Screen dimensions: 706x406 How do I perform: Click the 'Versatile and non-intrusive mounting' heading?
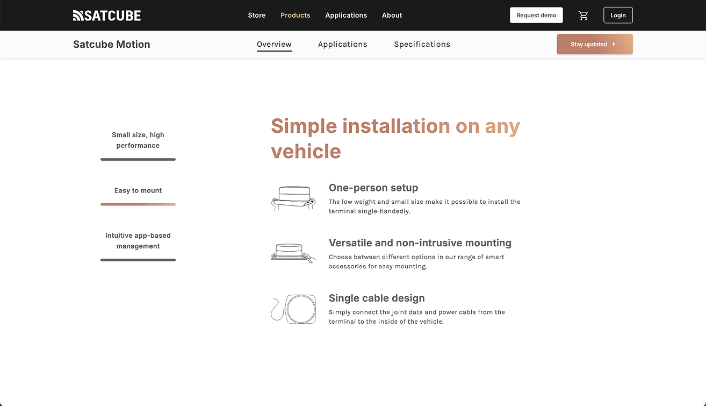point(420,243)
